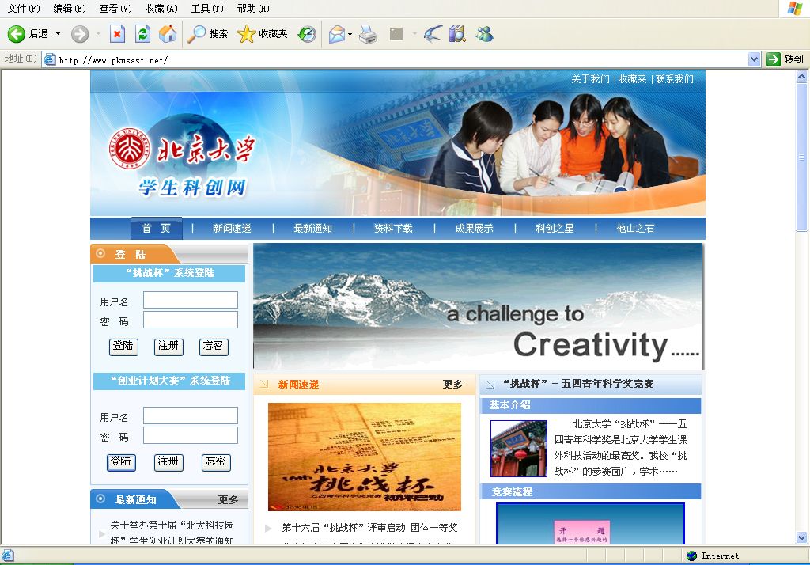The height and width of the screenshot is (565, 810).
Task: Open the 文件 (File) menu
Action: [x=24, y=8]
